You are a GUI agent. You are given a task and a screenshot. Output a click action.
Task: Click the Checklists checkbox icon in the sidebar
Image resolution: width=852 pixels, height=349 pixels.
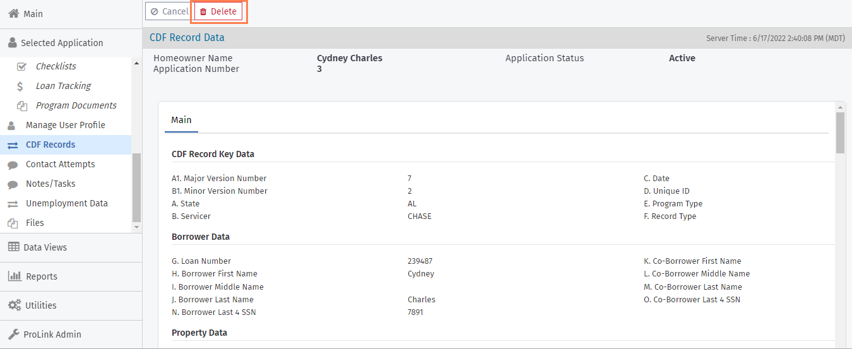point(21,66)
